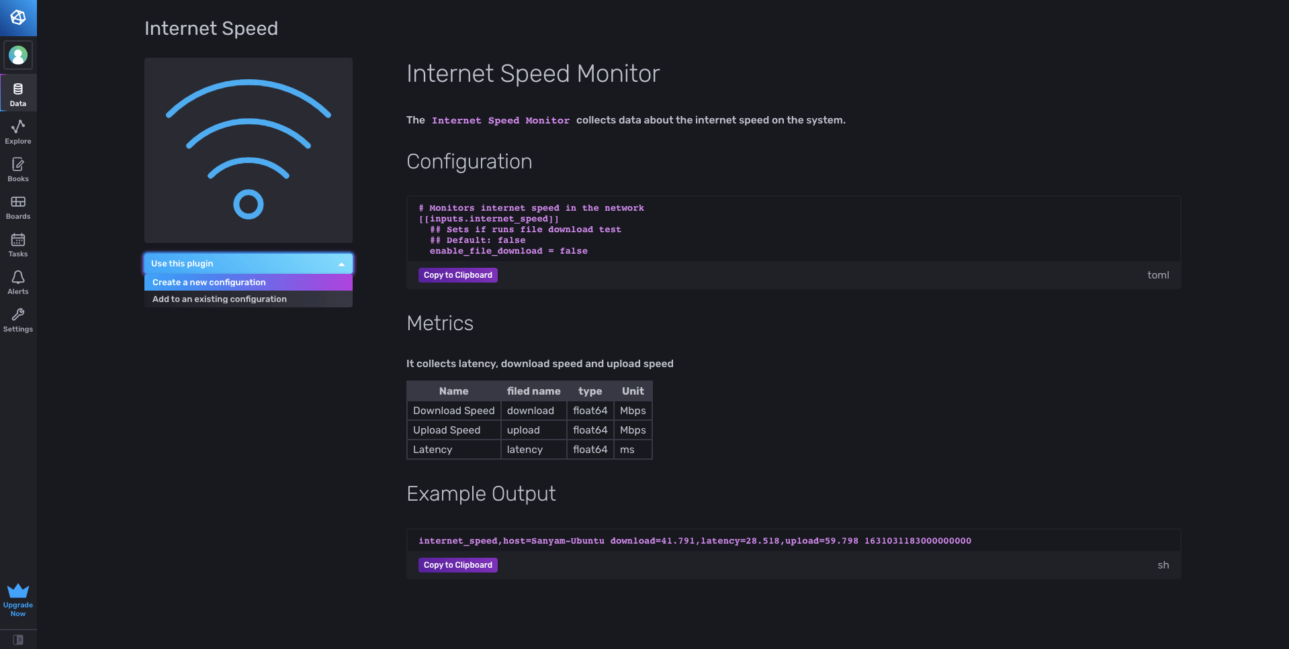Viewport: 1289px width, 649px height.
Task: Click the Upgrade Now crown icon
Action: point(18,590)
